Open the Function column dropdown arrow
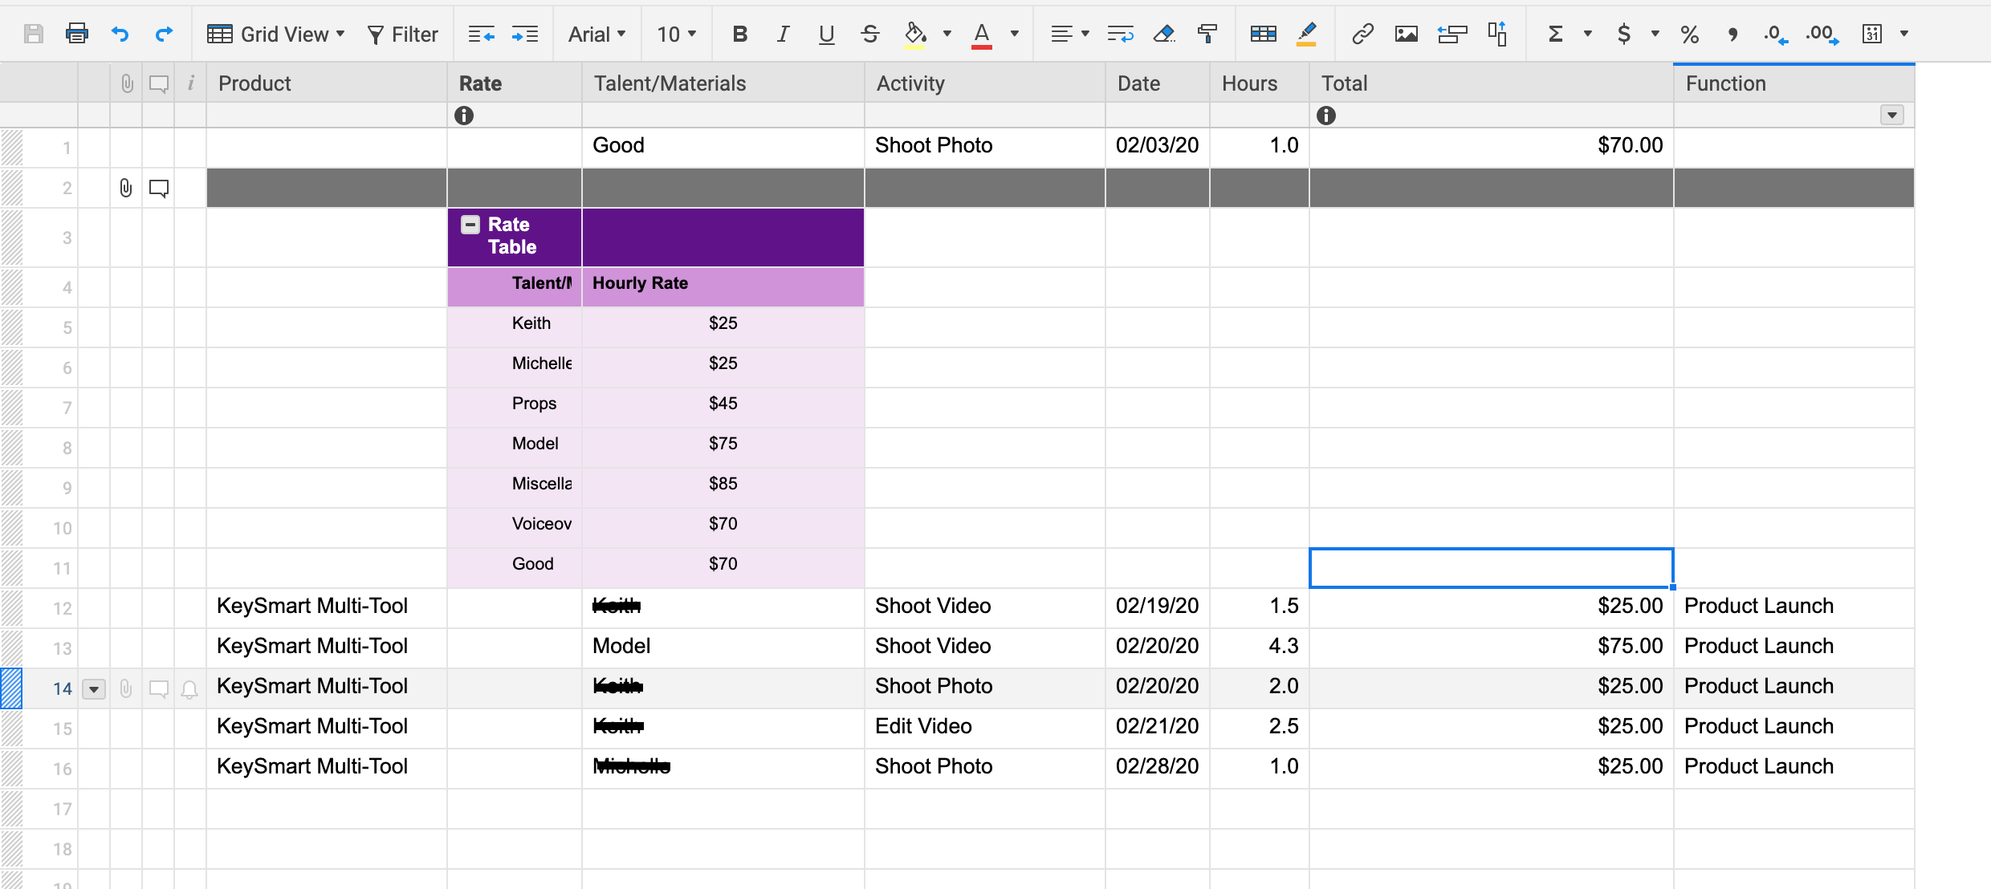The width and height of the screenshot is (1991, 889). pyautogui.click(x=1892, y=116)
